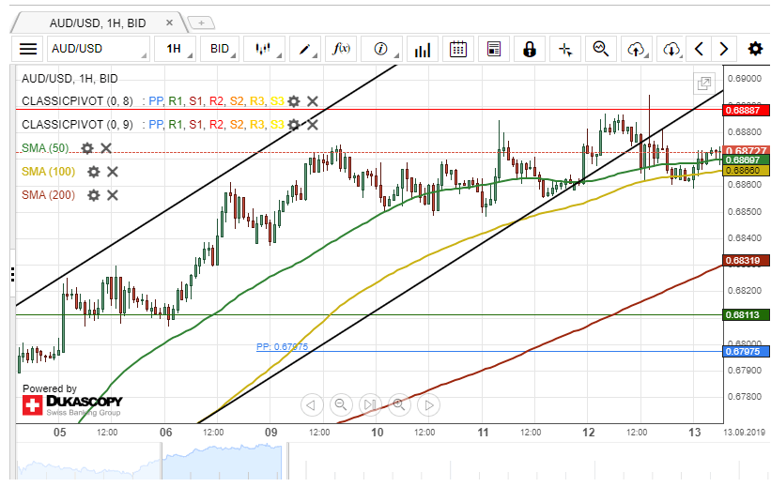Select the pencil drawing tool

point(306,49)
